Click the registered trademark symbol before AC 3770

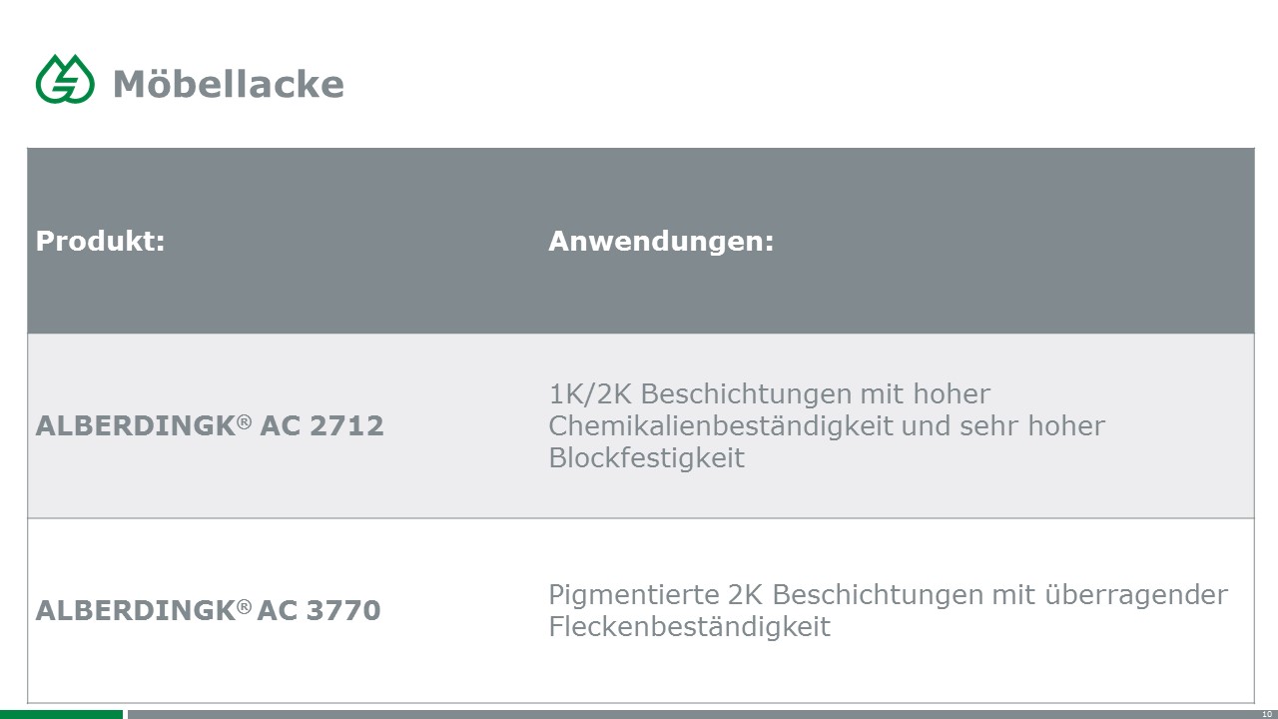(x=245, y=606)
